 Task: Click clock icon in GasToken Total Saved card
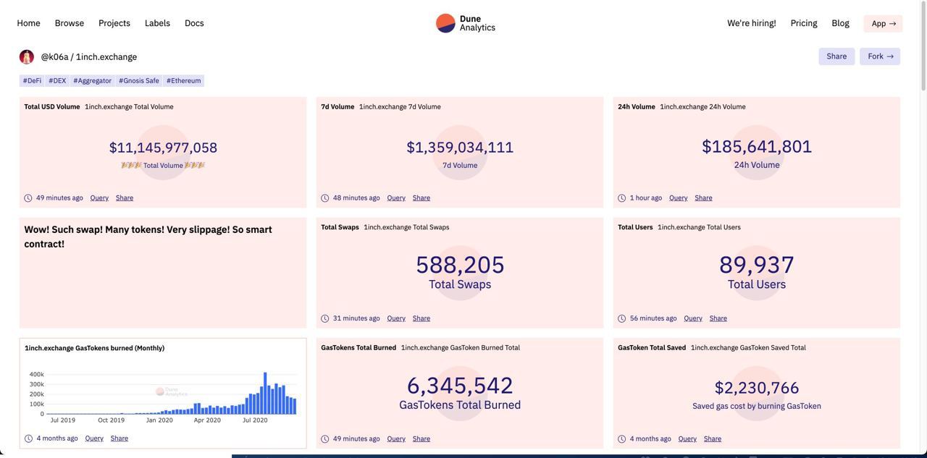(x=622, y=439)
